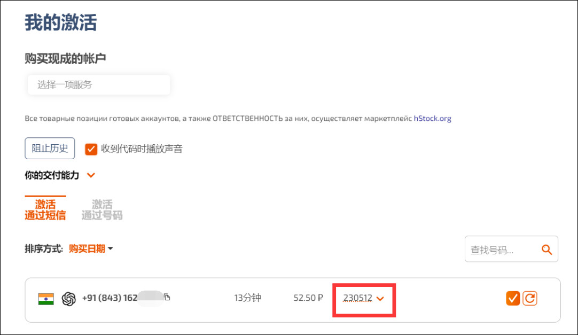Expand the chevron beside code 230512
Viewport: 578px width, 335px height.
point(380,299)
